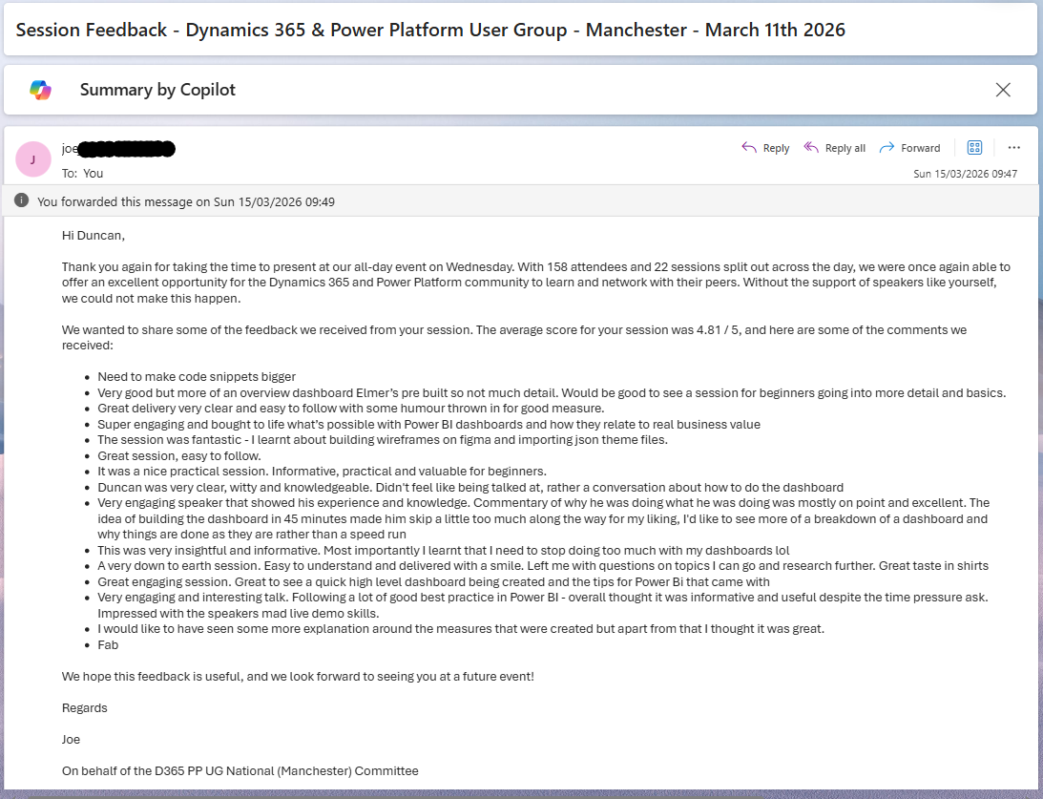
Task: Click the sender avatar with letter J
Action: tap(33, 159)
